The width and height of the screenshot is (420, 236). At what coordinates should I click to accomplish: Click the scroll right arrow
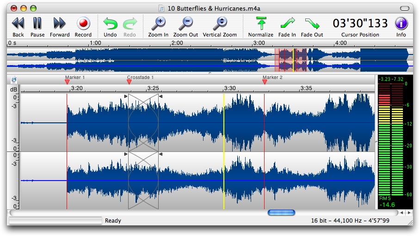tap(409, 213)
